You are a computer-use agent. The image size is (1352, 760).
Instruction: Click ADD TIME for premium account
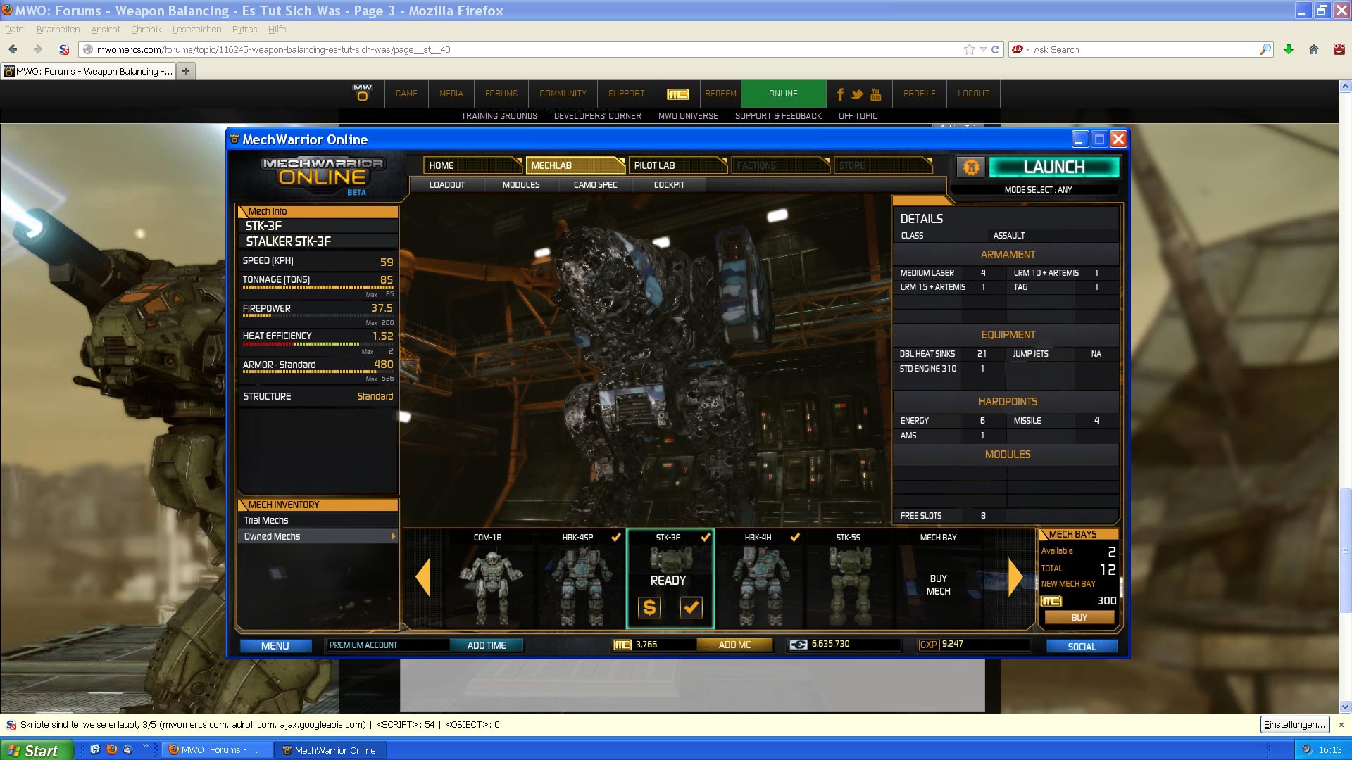(x=487, y=645)
